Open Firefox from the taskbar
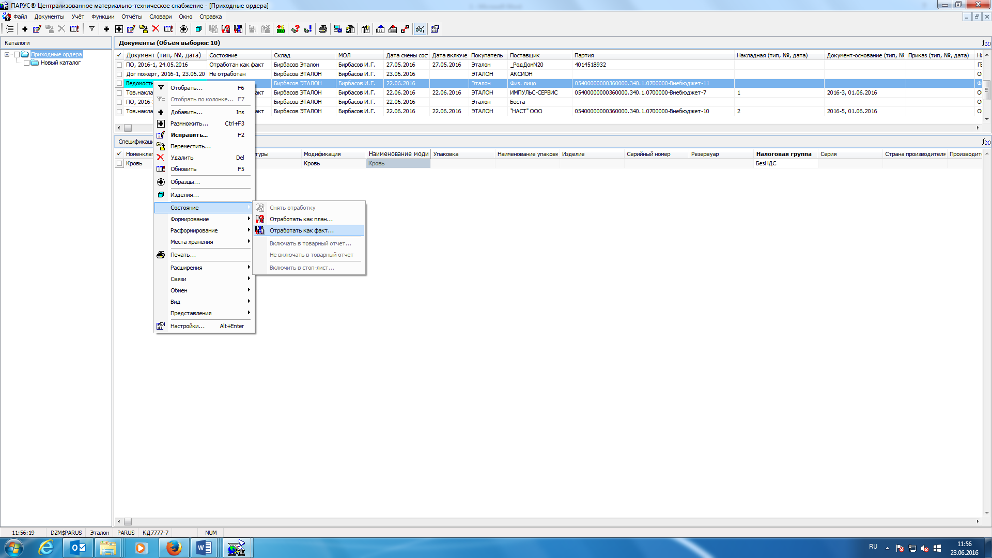992x558 pixels. pos(174,548)
